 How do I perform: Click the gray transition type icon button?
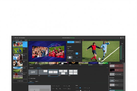tap(70, 57)
